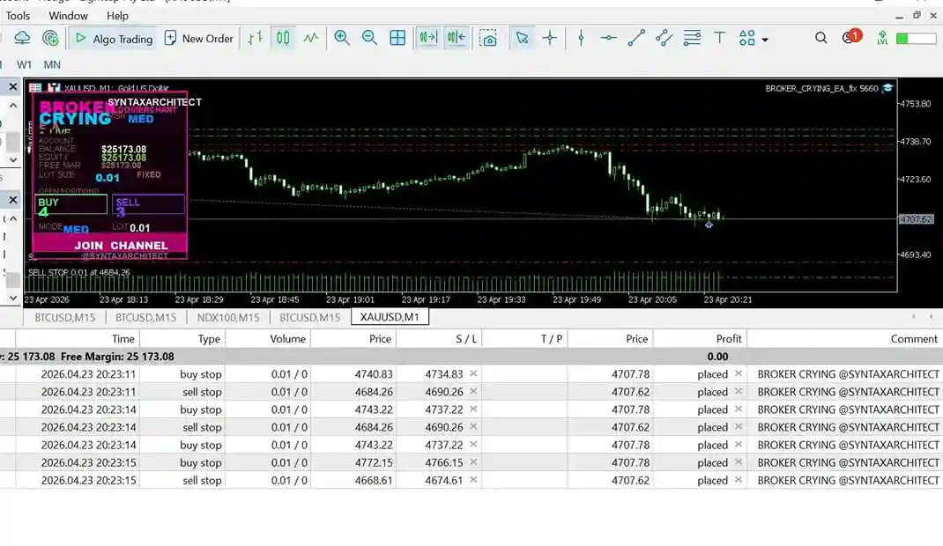This screenshot has width=943, height=546.
Task: Select the crosshair cursor tool
Action: tap(550, 38)
